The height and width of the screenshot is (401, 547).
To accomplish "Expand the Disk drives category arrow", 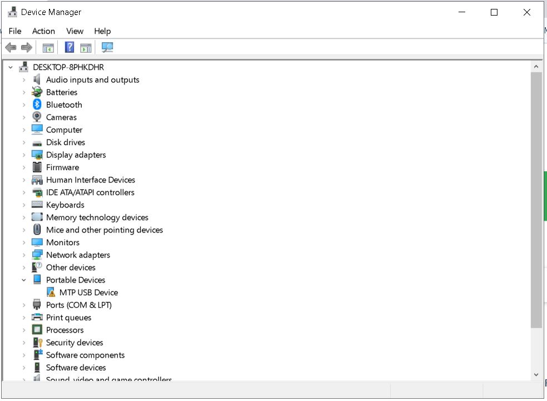I will [x=24, y=142].
